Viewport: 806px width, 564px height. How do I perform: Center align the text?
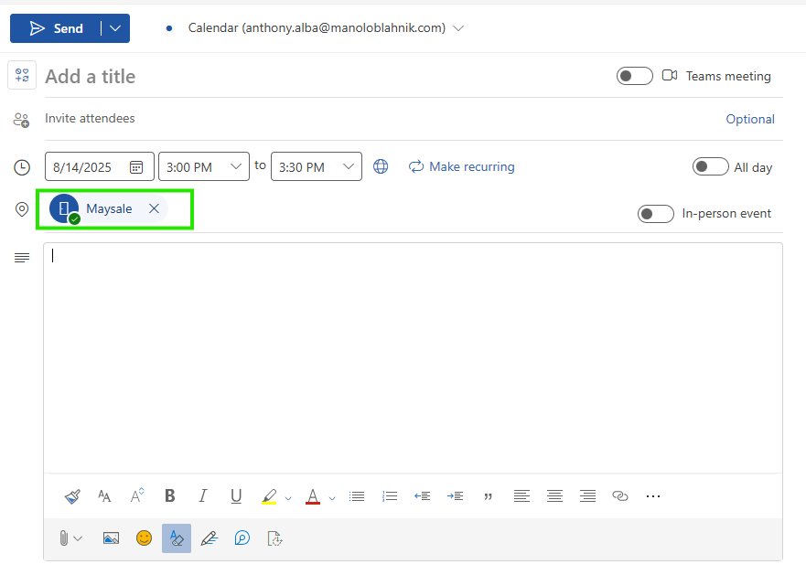click(x=554, y=496)
